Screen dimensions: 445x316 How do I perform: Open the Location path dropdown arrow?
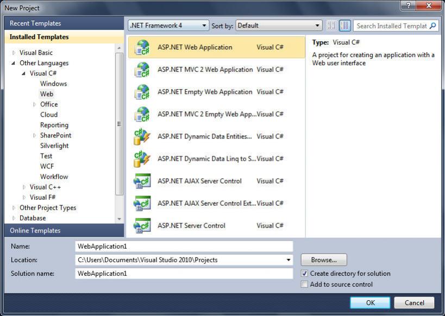coord(289,260)
